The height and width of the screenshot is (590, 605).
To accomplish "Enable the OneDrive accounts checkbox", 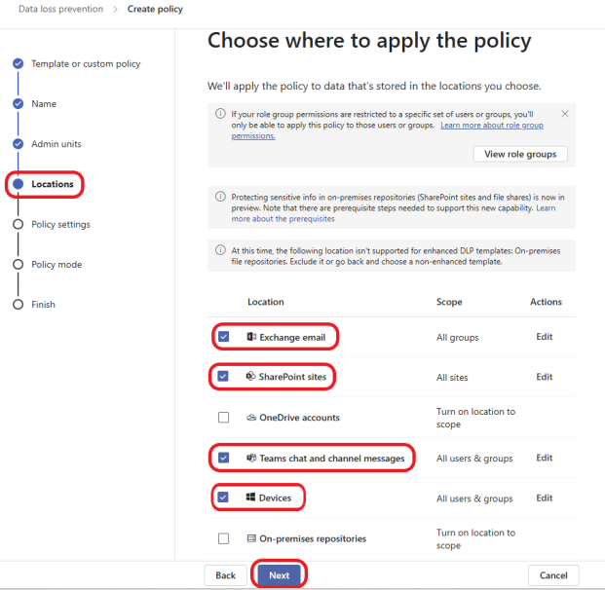I will tap(223, 418).
